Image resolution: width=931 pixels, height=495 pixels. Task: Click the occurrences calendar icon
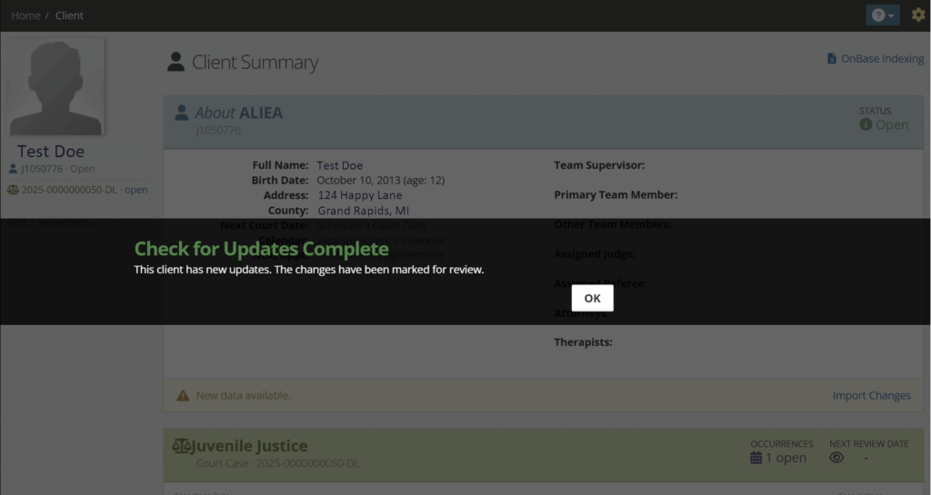(x=756, y=458)
